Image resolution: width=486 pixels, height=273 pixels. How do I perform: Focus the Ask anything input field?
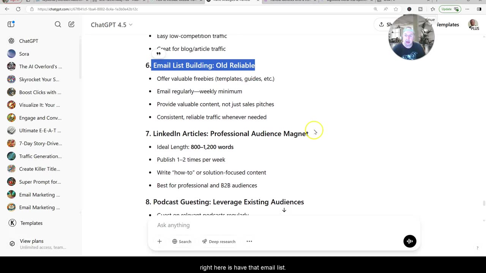[284, 225]
